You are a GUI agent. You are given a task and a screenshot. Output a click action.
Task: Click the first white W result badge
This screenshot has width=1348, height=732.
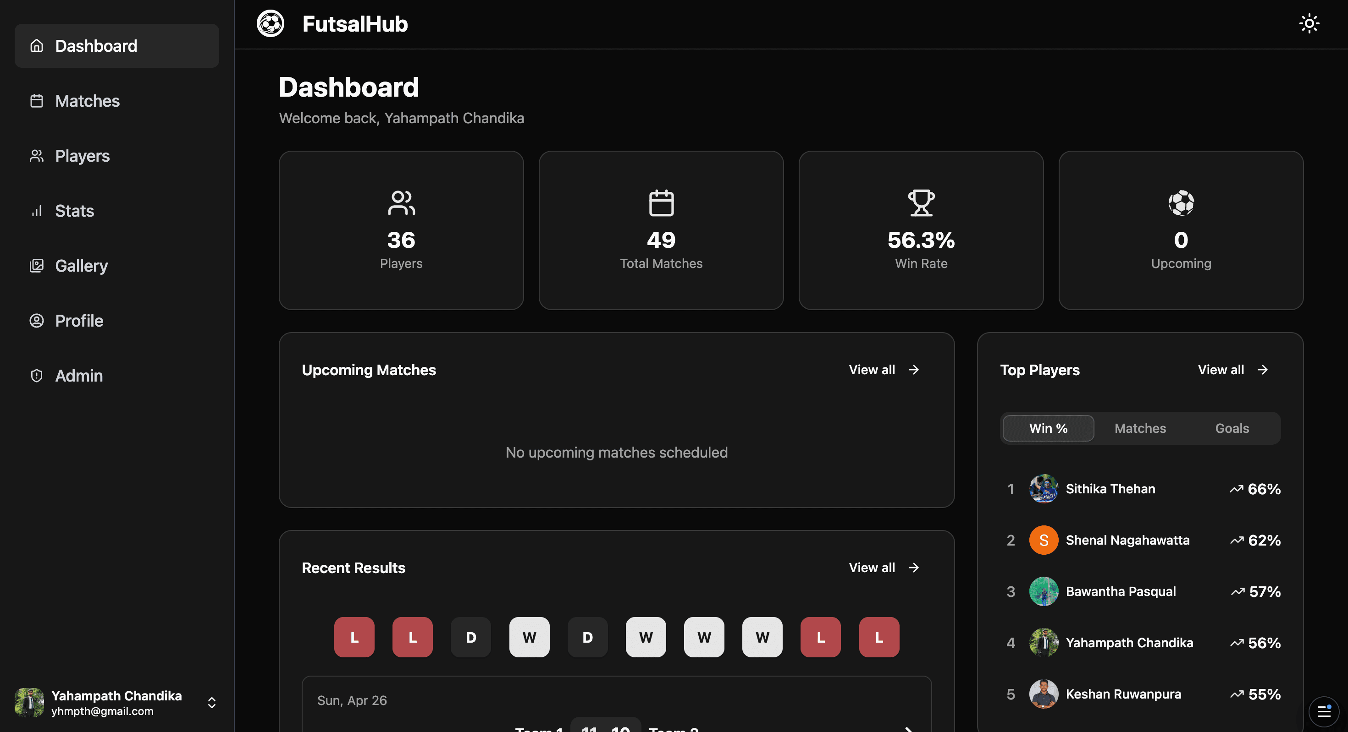point(529,637)
